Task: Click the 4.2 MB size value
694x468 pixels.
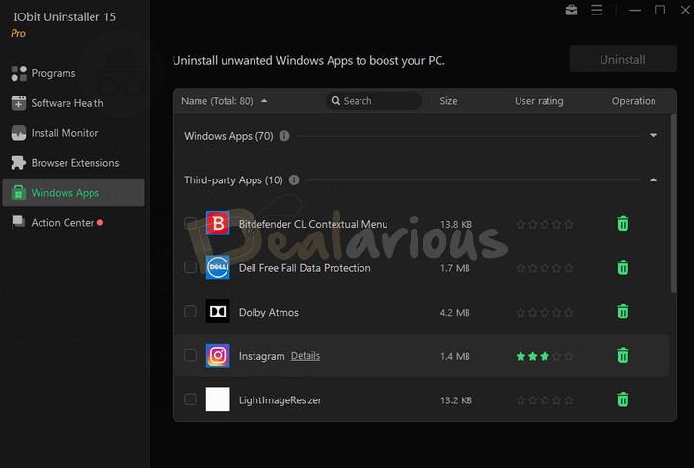Action: tap(455, 312)
